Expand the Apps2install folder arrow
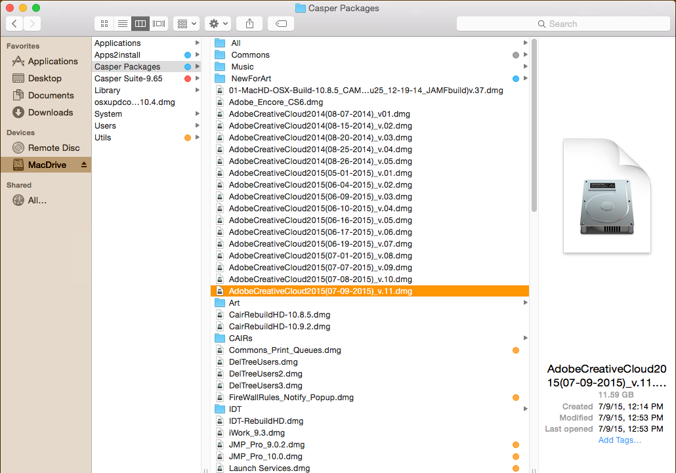676x473 pixels. click(x=197, y=54)
